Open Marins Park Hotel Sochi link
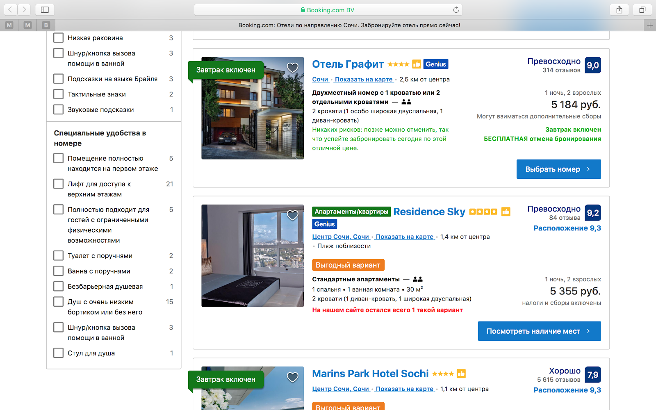 coord(370,374)
